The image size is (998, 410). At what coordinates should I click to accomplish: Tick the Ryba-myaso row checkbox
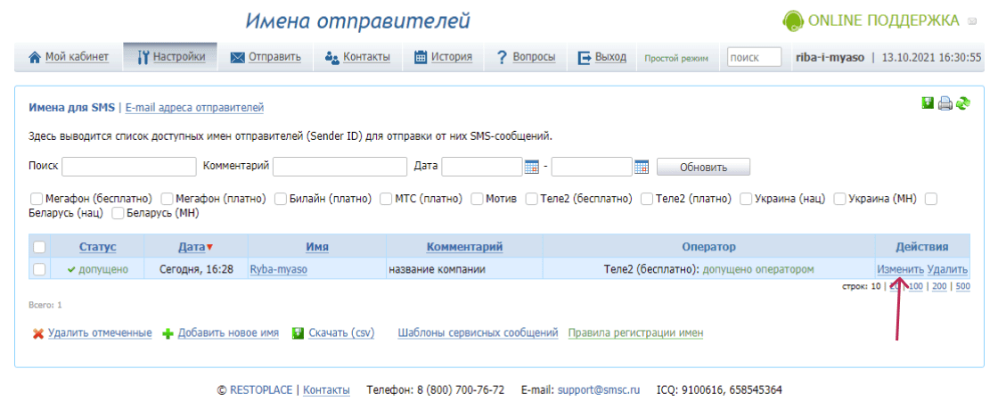(39, 268)
